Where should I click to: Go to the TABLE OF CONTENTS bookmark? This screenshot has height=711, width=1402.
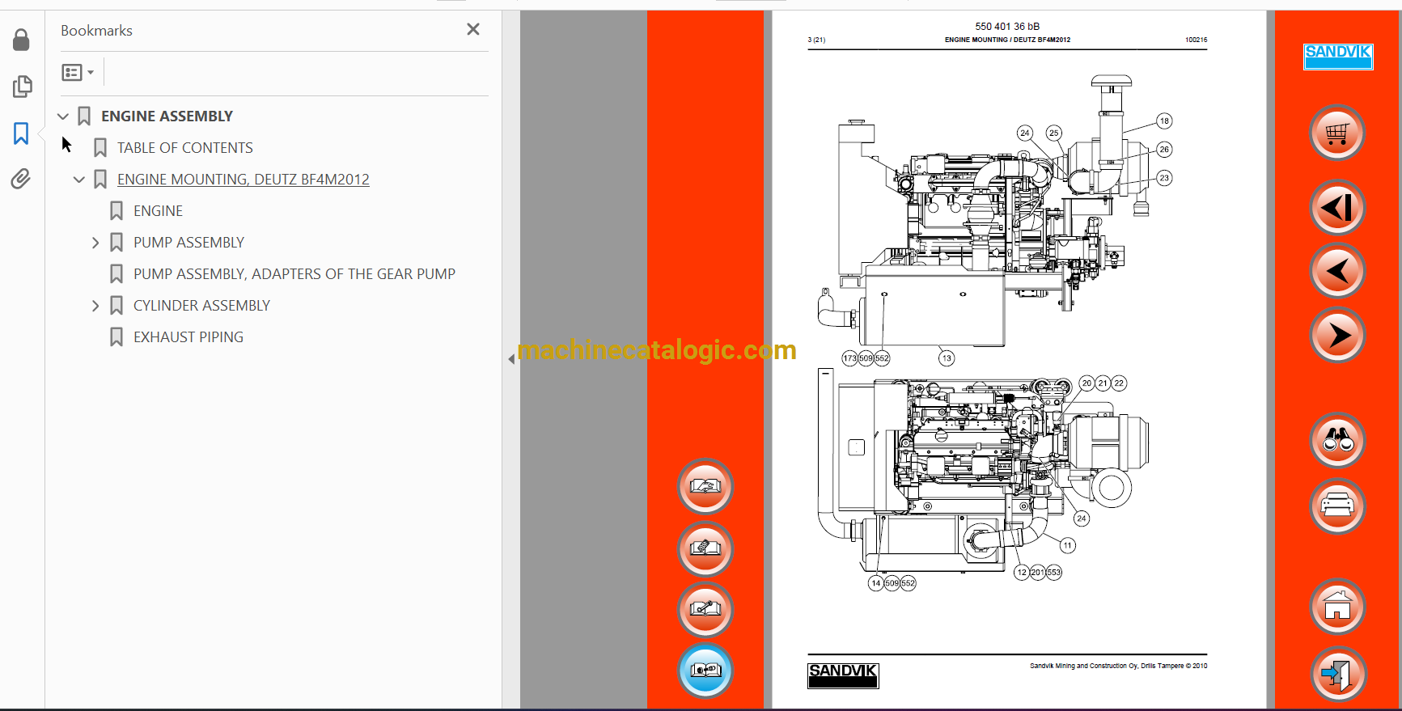click(184, 148)
